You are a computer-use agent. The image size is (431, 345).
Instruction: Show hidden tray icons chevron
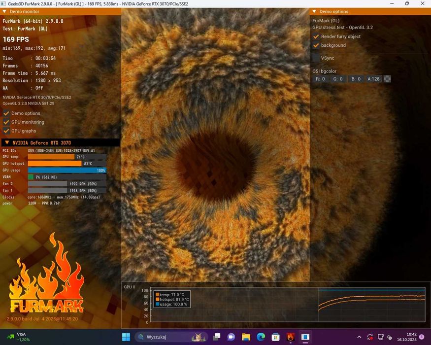coord(359,337)
